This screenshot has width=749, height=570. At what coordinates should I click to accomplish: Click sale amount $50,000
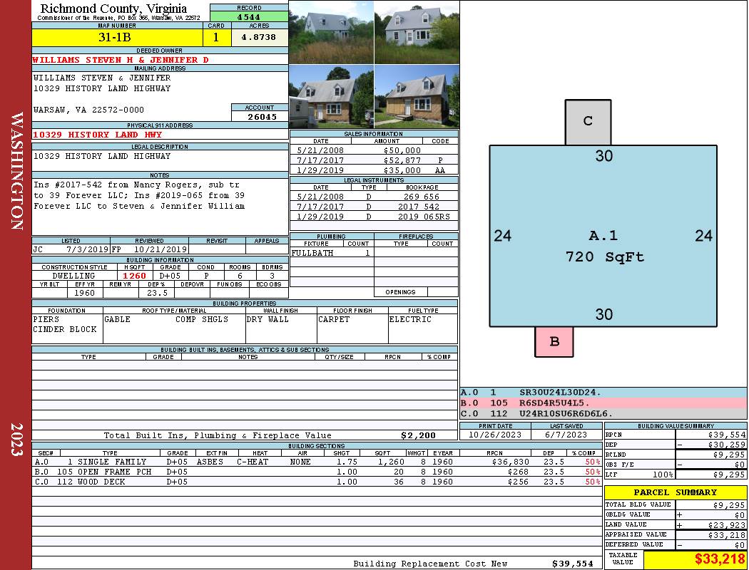tap(402, 150)
